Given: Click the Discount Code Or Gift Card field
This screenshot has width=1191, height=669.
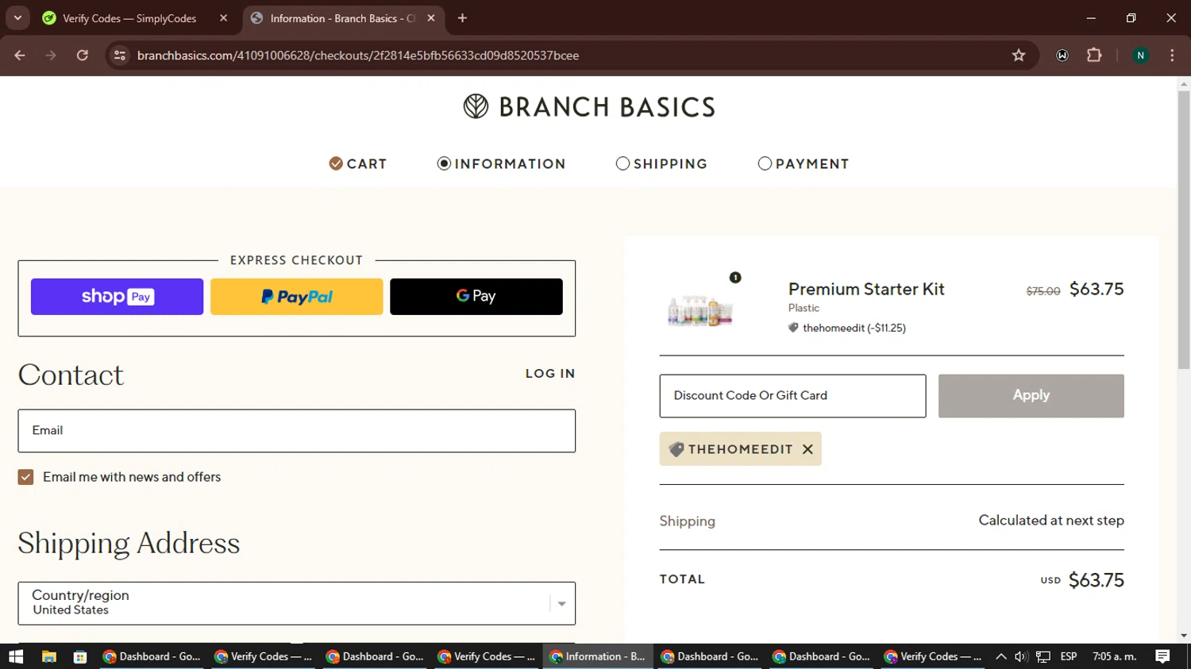Looking at the screenshot, I should point(792,396).
